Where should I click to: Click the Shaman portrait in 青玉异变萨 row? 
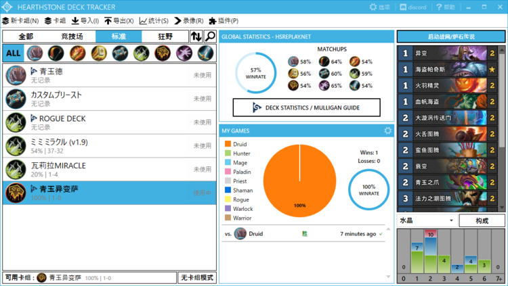click(16, 193)
